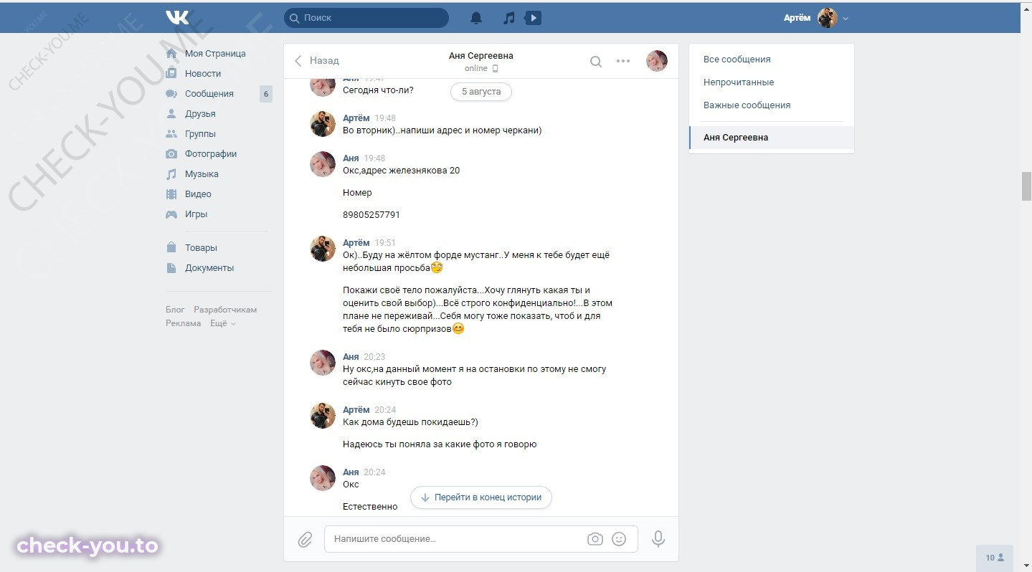This screenshot has height=572, width=1032.
Task: Click chat title Аня Сергеевна
Action: click(481, 56)
